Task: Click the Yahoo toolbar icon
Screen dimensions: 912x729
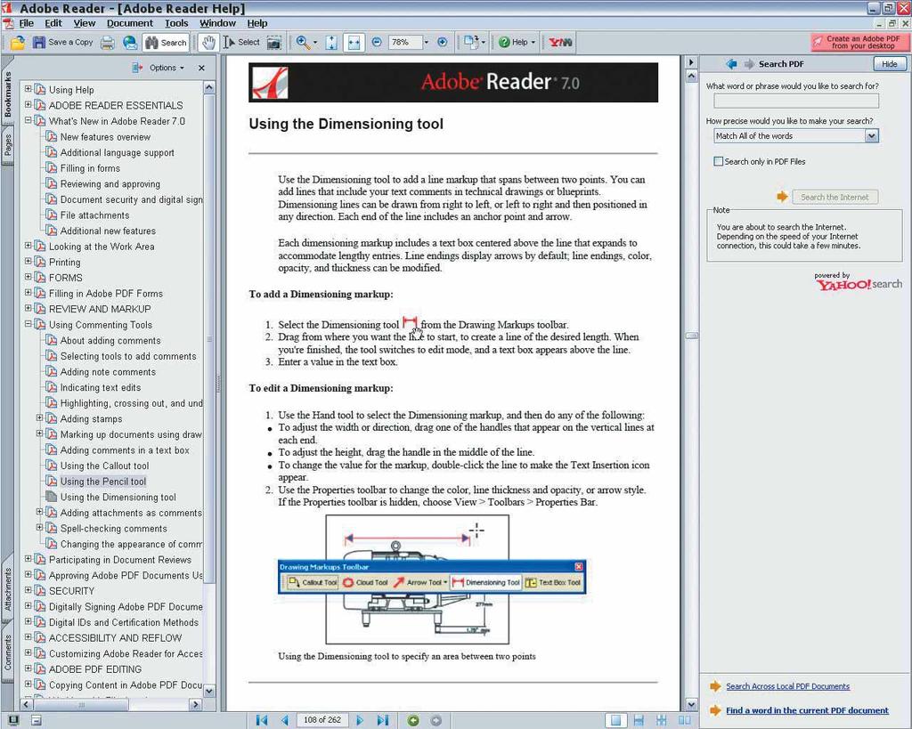Action: 560,42
